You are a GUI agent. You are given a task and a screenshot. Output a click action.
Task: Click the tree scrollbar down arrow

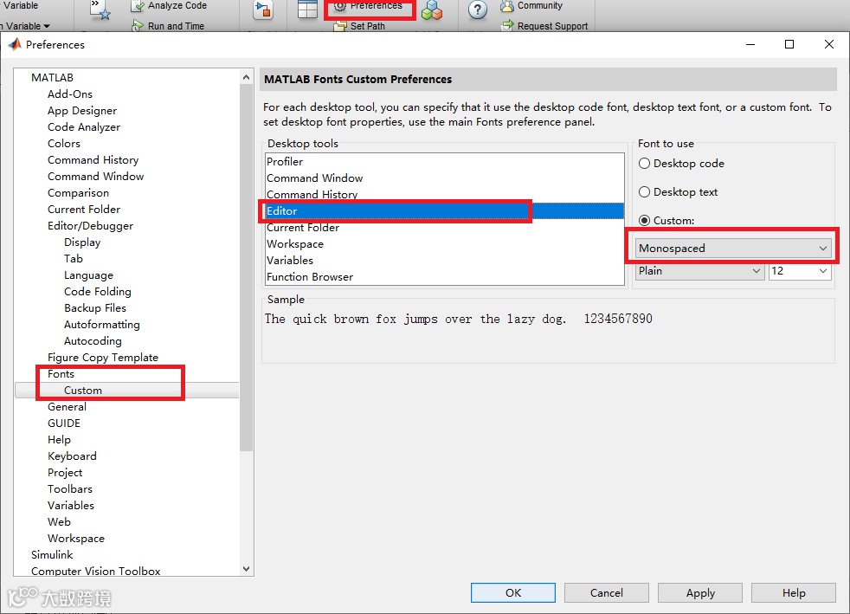point(246,568)
